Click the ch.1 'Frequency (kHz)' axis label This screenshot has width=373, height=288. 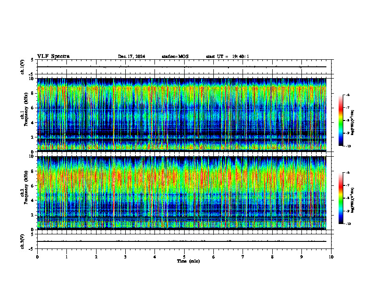click(x=25, y=109)
